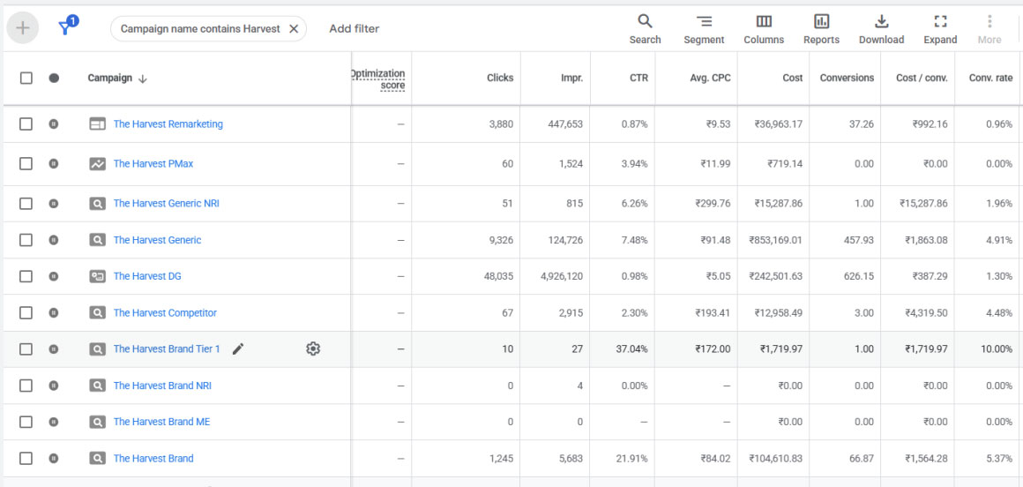Open settings gear for Harvest Brand Tier 1
The image size is (1023, 487).
(313, 349)
